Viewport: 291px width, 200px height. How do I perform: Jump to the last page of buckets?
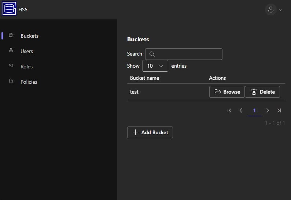point(279,110)
